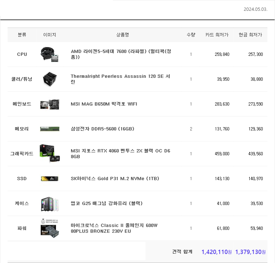Click the SK hynix P31 SSD image
Viewport: 275px width, 263px height.
click(x=50, y=179)
